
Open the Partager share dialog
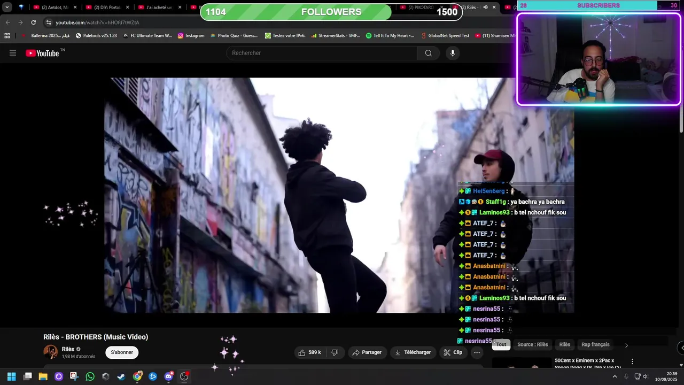(367, 352)
